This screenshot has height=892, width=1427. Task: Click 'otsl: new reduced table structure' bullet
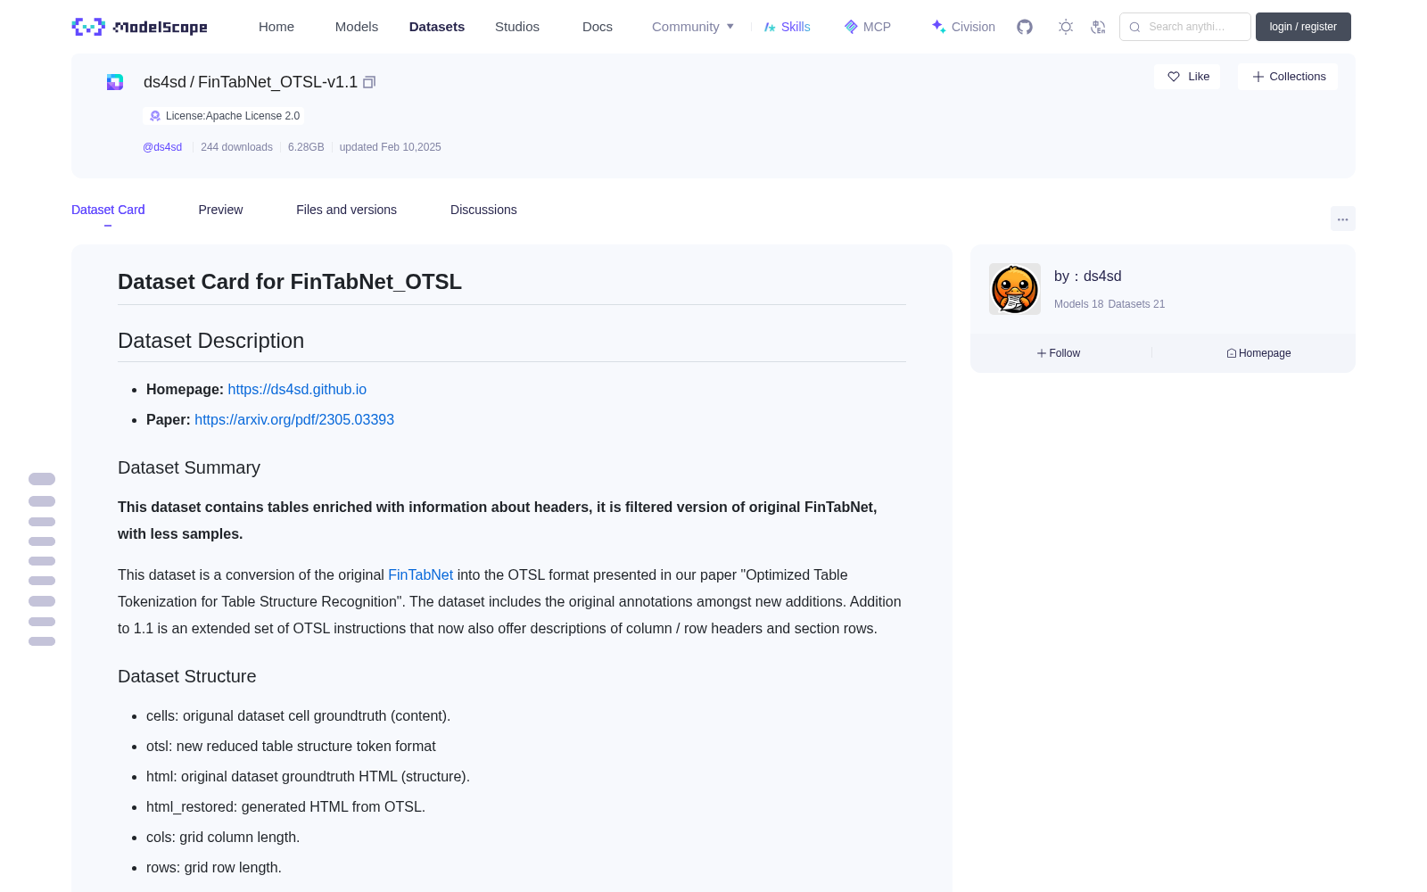pyautogui.click(x=291, y=747)
